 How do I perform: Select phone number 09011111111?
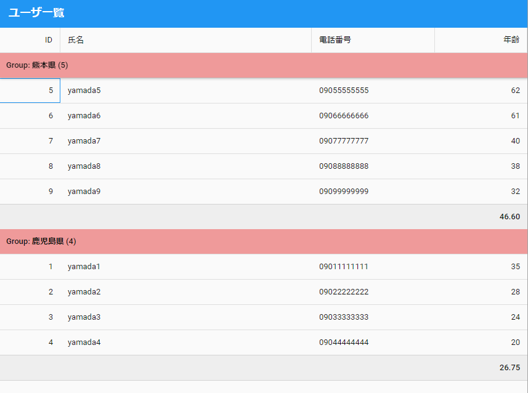[x=373, y=267]
